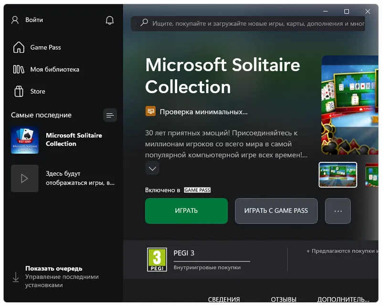
Task: Click Управление последними установками text
Action: pos(62,281)
